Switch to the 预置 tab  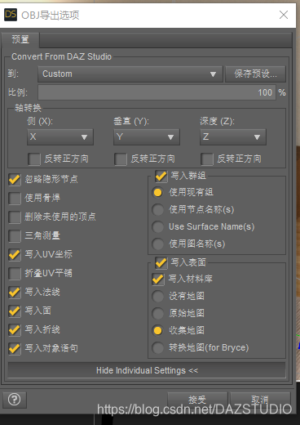click(x=20, y=39)
